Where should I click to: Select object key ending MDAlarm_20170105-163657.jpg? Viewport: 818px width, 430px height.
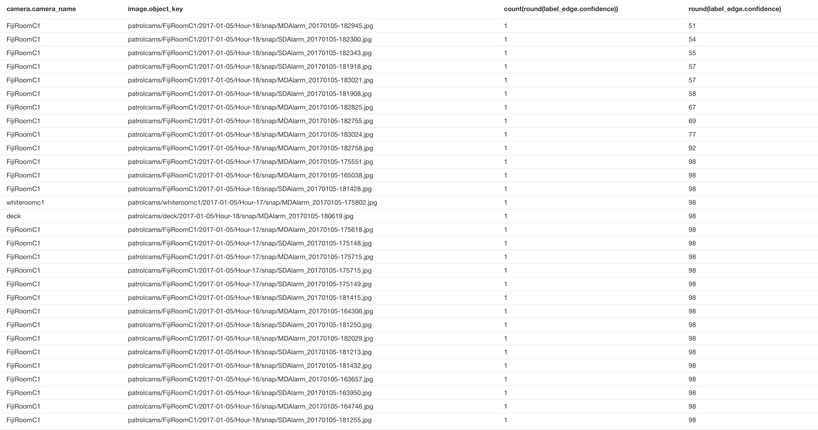point(250,380)
